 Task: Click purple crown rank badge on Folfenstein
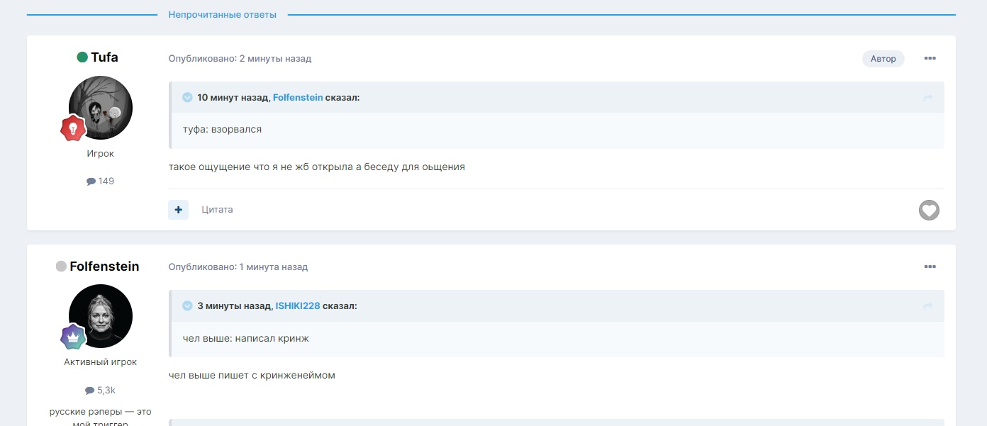click(x=72, y=337)
